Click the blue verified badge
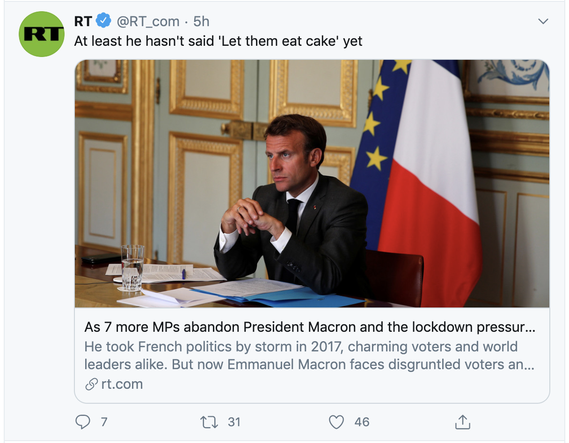Image resolution: width=569 pixels, height=443 pixels. point(103,21)
